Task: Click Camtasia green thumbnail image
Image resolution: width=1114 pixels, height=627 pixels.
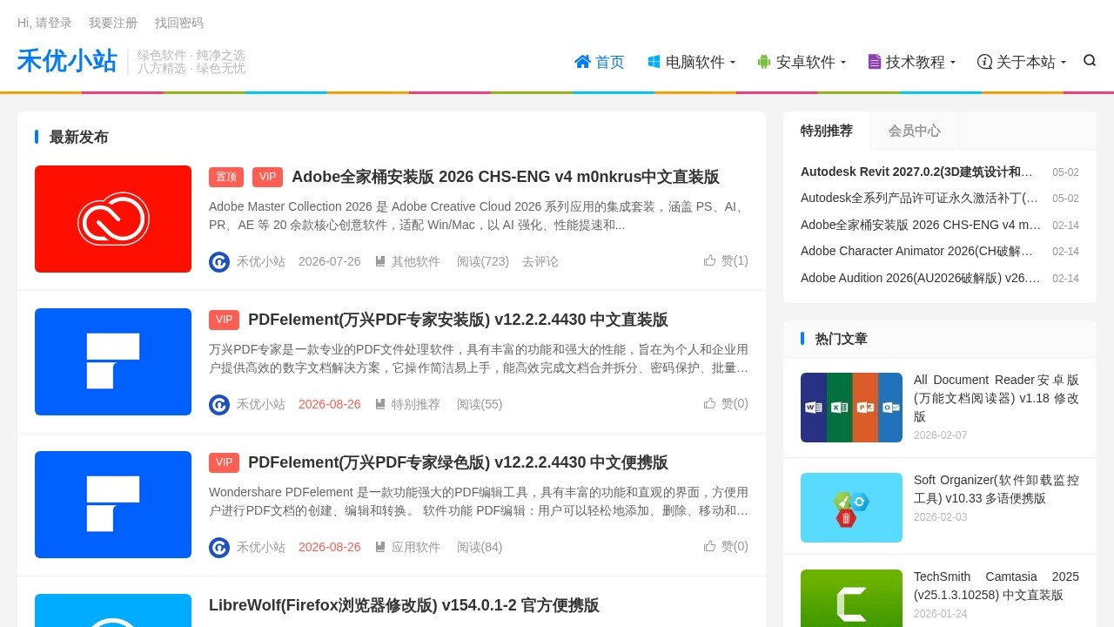Action: (x=851, y=598)
